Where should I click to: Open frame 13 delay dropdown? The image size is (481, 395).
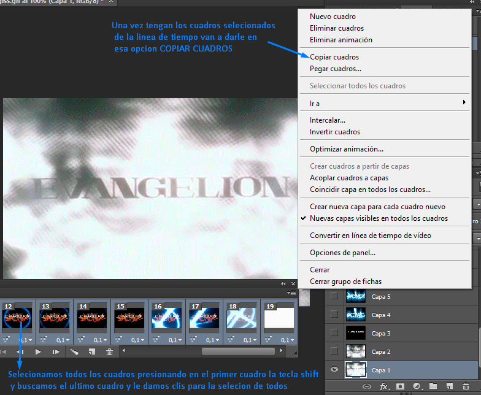click(x=63, y=340)
